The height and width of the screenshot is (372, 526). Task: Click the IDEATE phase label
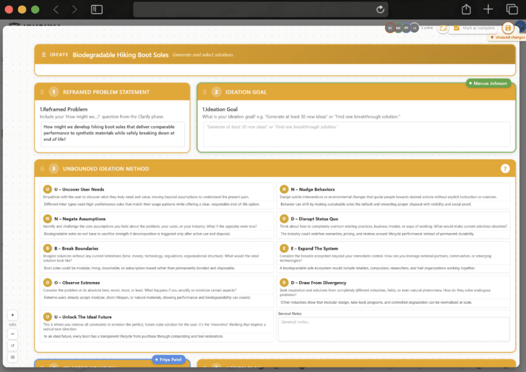coord(59,54)
